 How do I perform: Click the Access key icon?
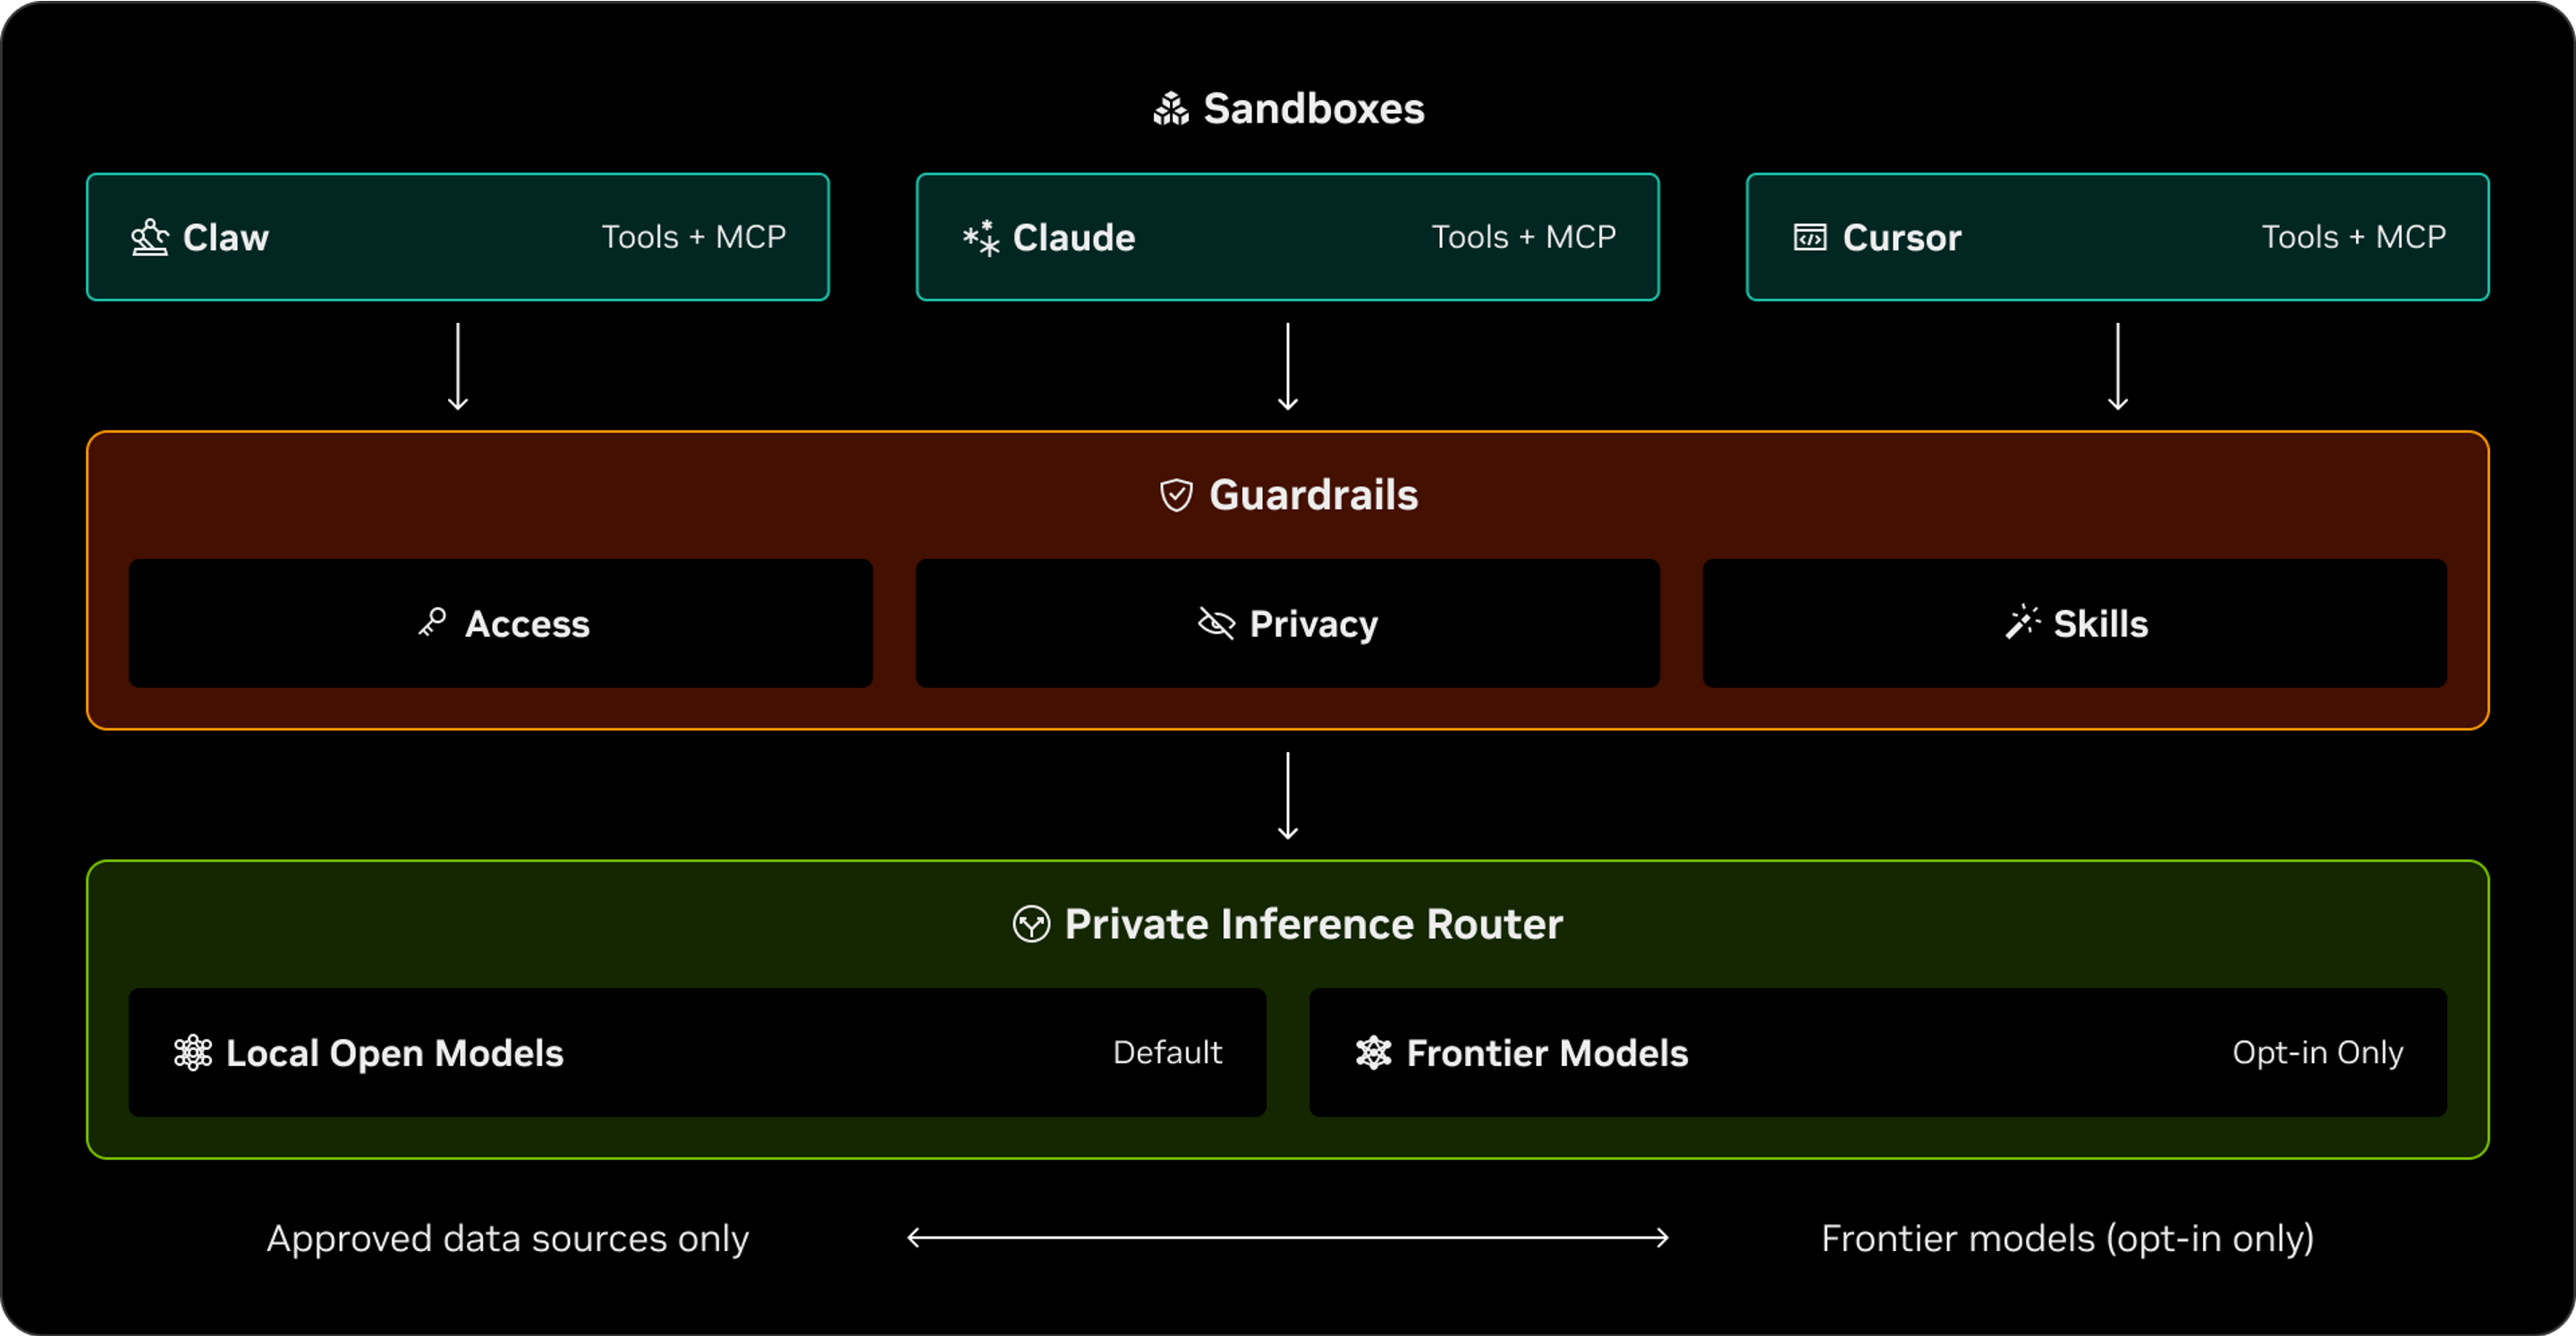pyautogui.click(x=432, y=623)
